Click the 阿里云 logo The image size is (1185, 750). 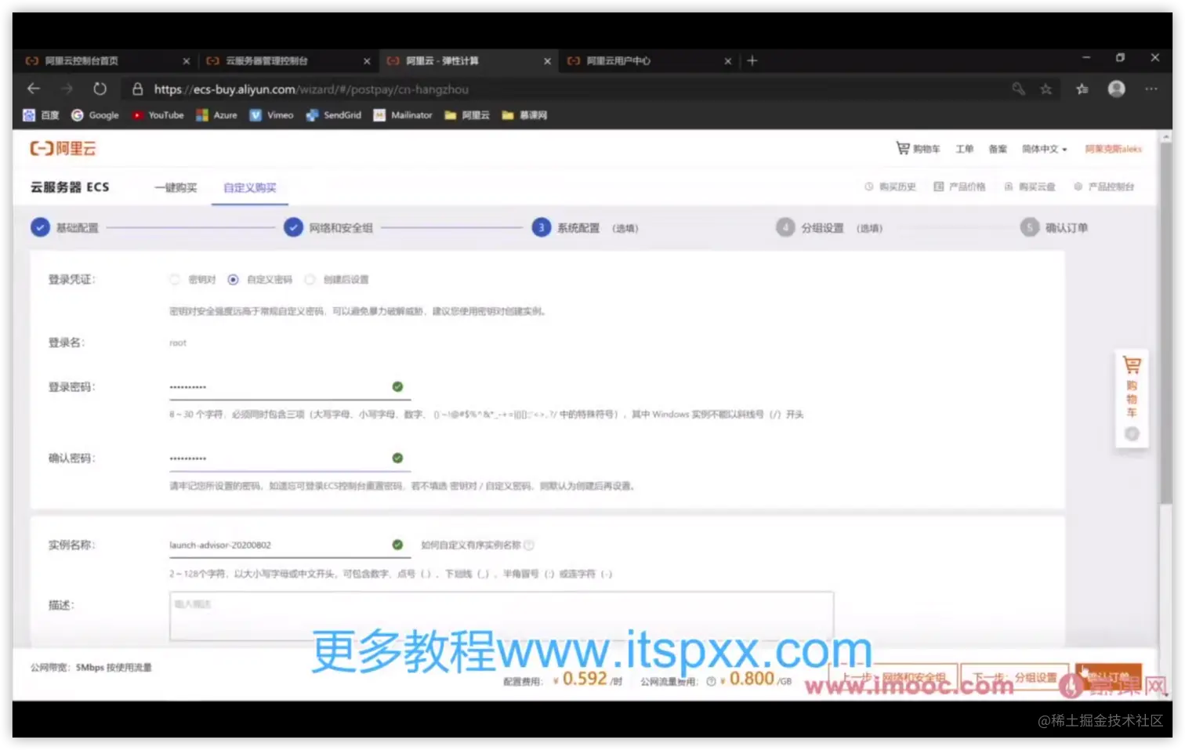coord(63,148)
